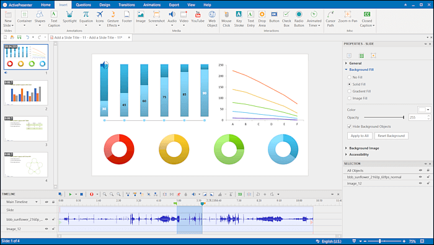Open the Equation tool
This screenshot has width=434, height=245.
86,18
